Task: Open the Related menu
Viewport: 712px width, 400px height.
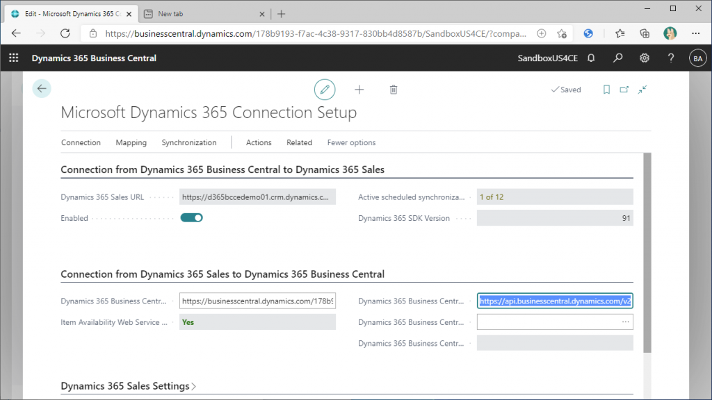Action: pyautogui.click(x=299, y=142)
